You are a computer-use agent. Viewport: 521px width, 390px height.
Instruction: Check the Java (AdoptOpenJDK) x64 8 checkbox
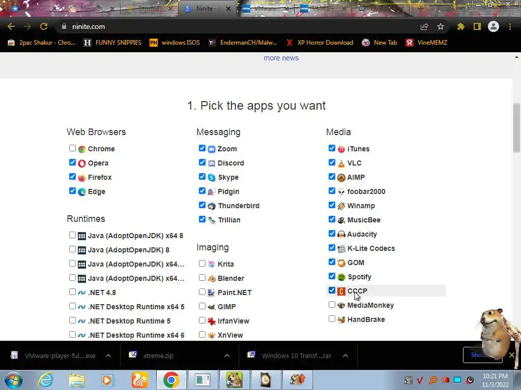point(72,235)
